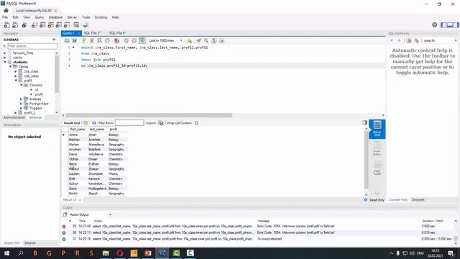This screenshot has height=259, width=460.
Task: Expand the 10a_class table
Action: pos(16,71)
